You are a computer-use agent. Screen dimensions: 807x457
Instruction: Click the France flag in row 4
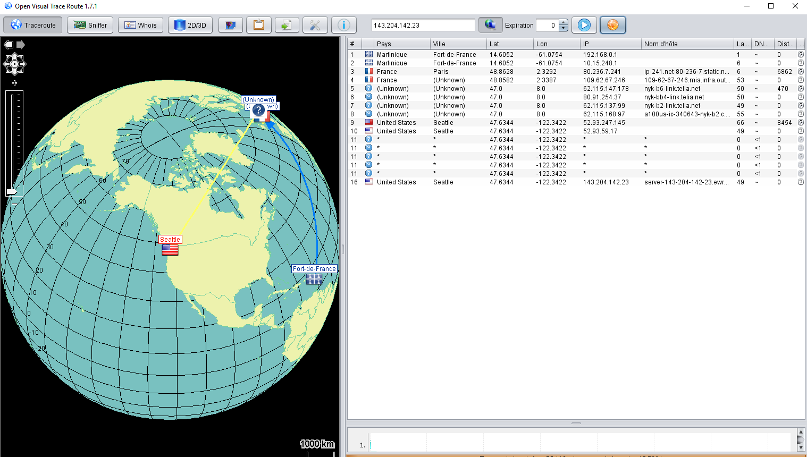(x=368, y=80)
